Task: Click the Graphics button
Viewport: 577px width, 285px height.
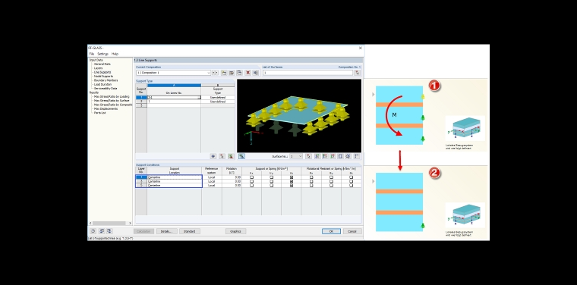Action: [x=235, y=231]
